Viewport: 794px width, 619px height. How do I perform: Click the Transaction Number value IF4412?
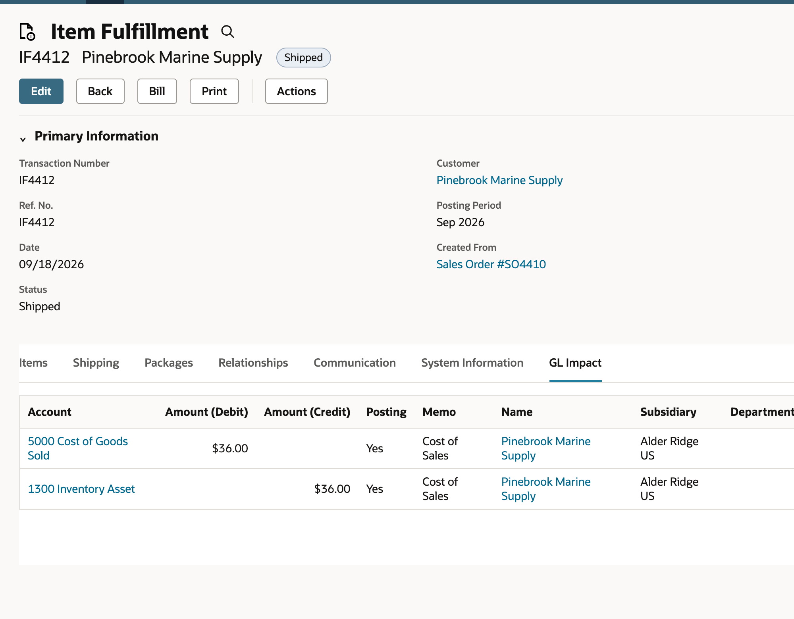click(x=37, y=180)
